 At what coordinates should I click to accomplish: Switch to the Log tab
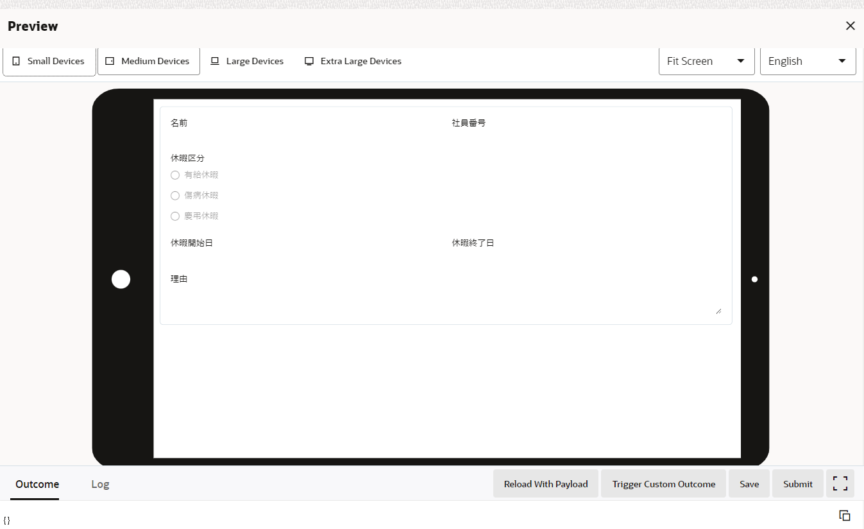[x=100, y=484]
